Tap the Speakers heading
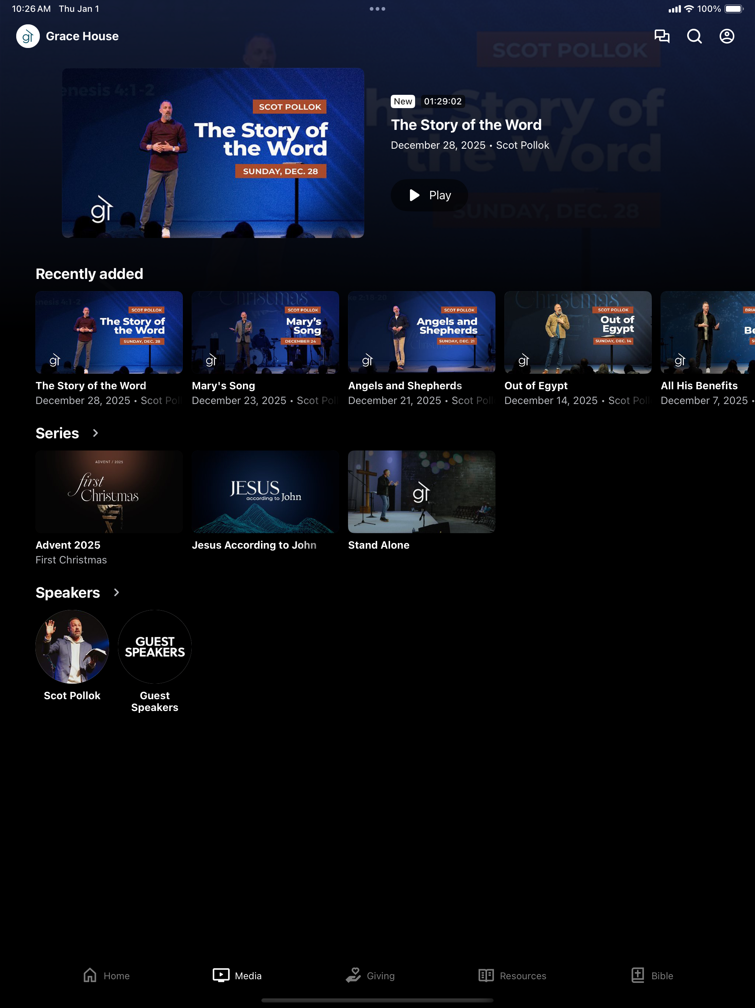Screen dimensions: 755x1008 68,593
